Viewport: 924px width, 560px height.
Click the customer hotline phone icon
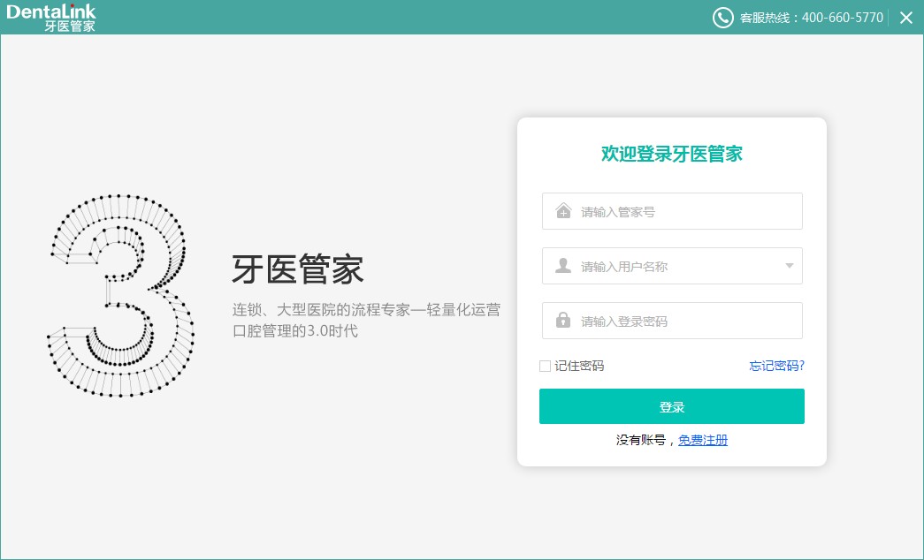(723, 18)
